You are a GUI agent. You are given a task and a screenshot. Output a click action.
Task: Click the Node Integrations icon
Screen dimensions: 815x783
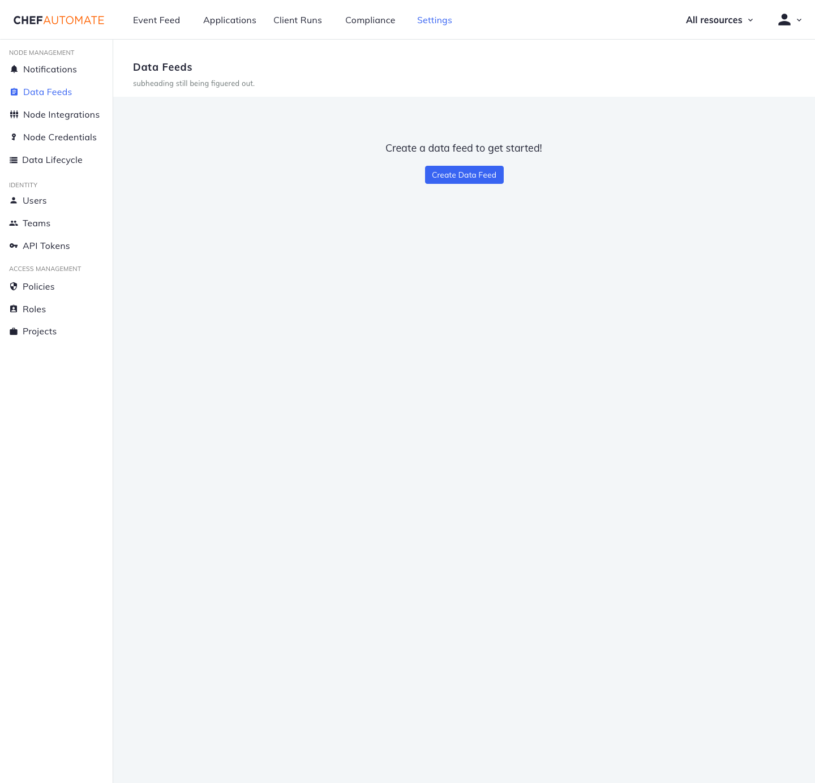(14, 114)
